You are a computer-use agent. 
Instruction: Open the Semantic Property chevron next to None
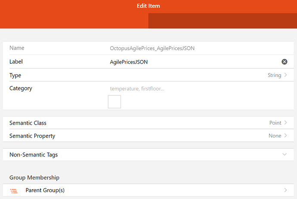(x=285, y=136)
